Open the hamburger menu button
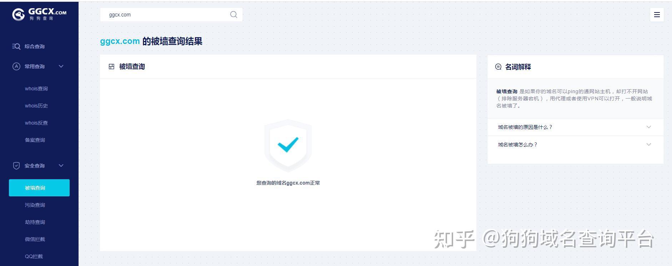Viewport: 672px width, 266px height. coord(657,15)
